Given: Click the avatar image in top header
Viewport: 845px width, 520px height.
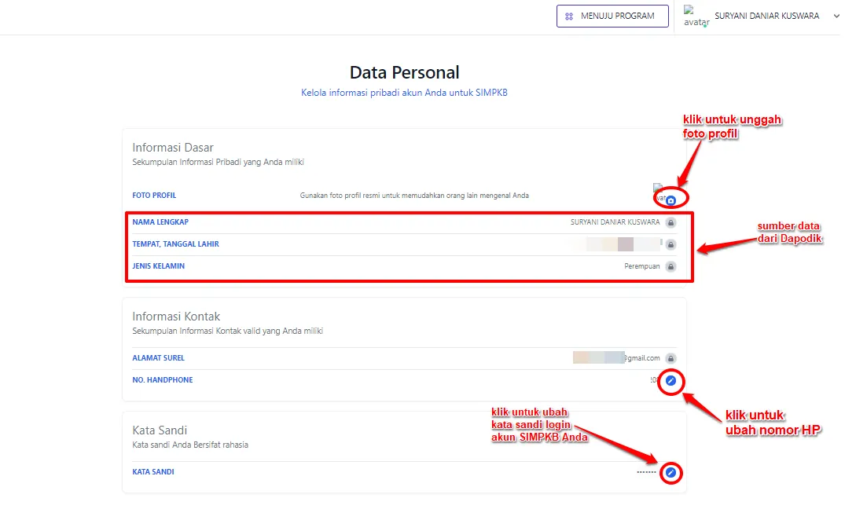Looking at the screenshot, I should (x=696, y=16).
